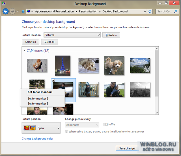Viewport: 181px width, 156px height.
Task: Select the blue Eiffel Tower thumbnail
Action: pyautogui.click(x=63, y=66)
